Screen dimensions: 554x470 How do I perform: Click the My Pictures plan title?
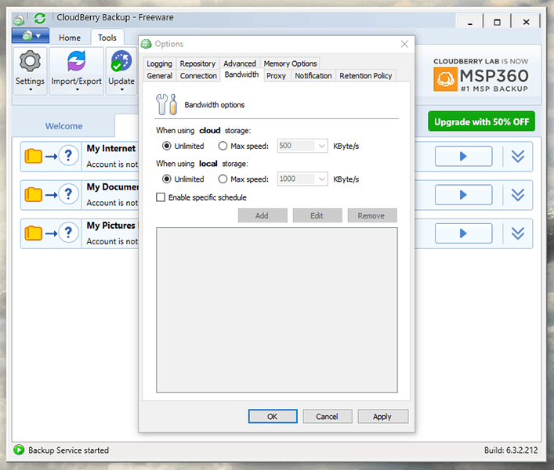point(111,226)
